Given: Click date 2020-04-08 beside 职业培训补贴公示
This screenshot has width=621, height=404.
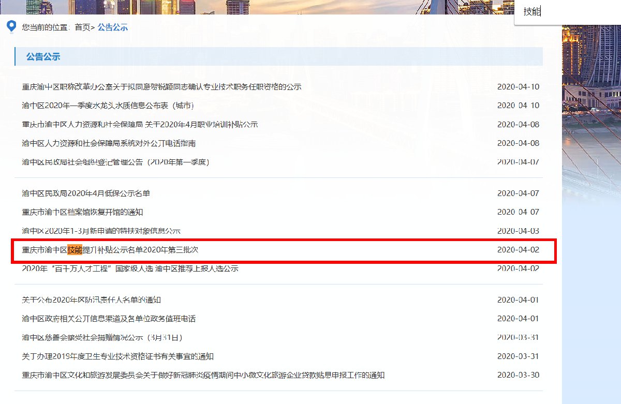Looking at the screenshot, I should [x=518, y=125].
